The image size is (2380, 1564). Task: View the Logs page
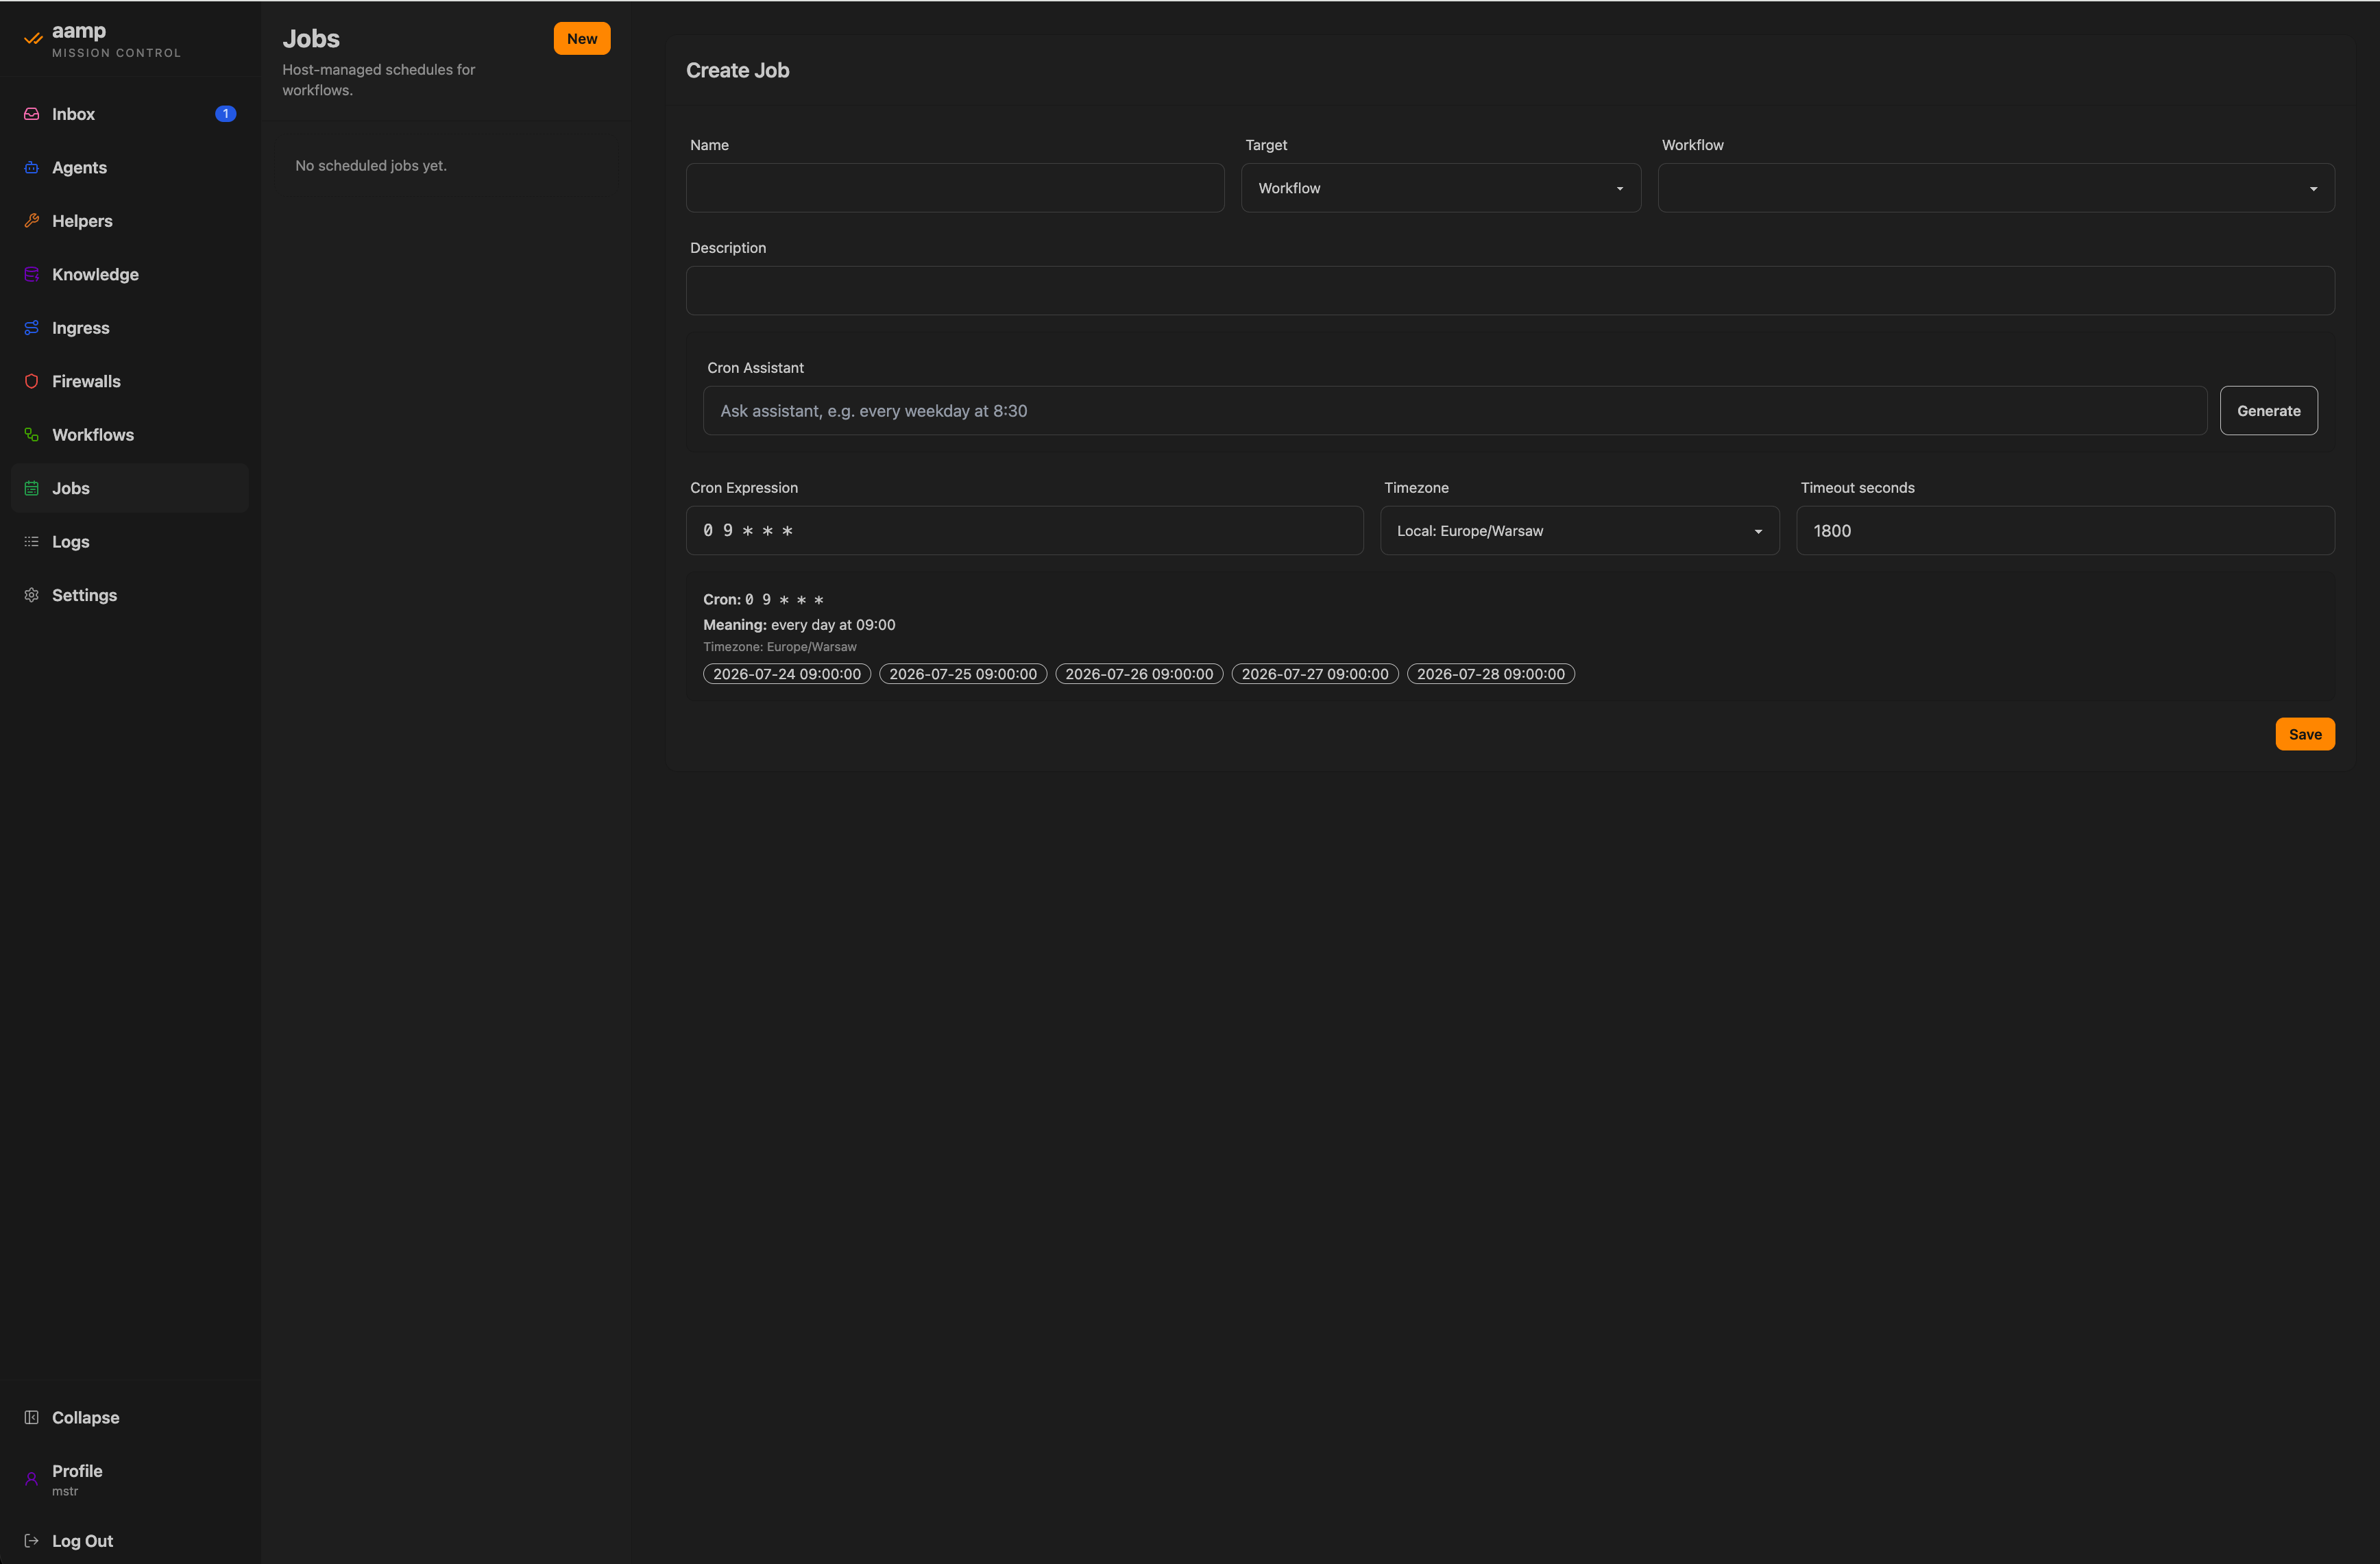coord(130,542)
